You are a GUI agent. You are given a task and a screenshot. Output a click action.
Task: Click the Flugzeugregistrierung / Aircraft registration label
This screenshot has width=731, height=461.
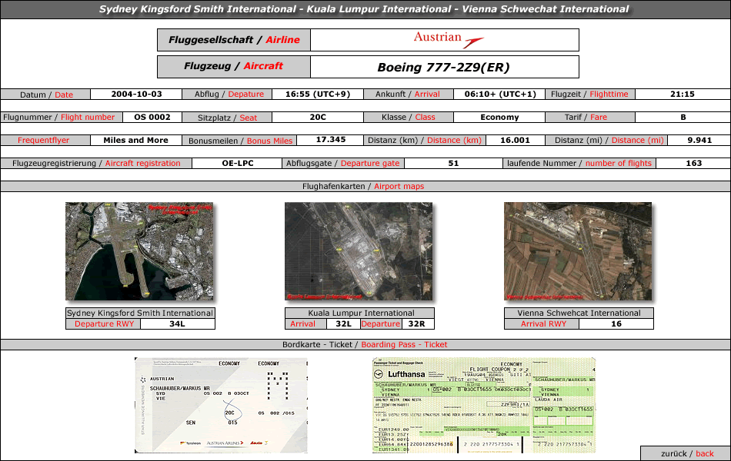point(96,164)
